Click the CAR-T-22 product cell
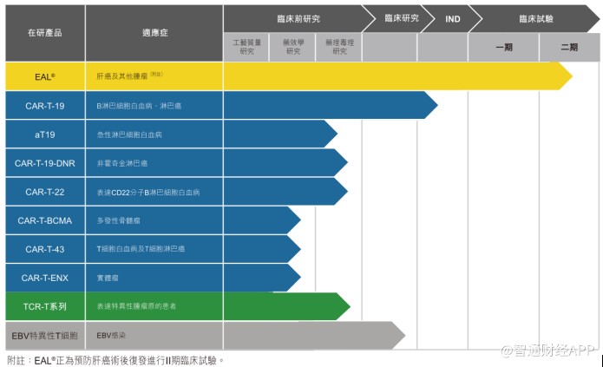This screenshot has height=367, width=603. 45,192
